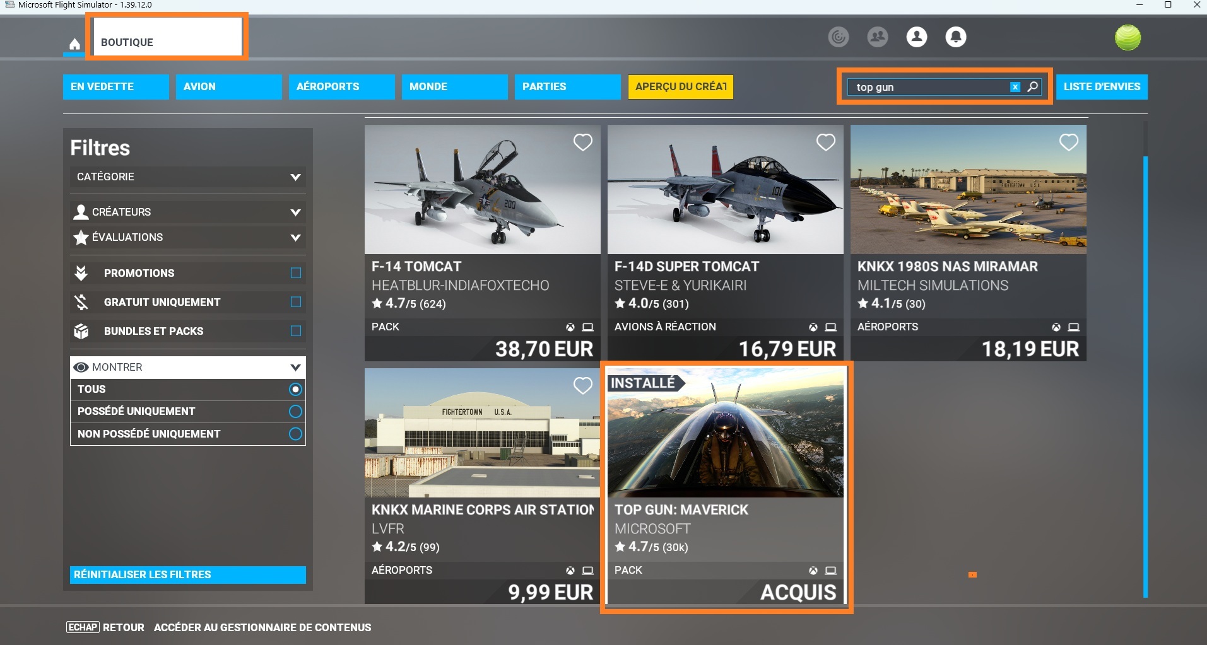Click the Montrer eye icon
The image size is (1207, 645).
click(x=81, y=367)
